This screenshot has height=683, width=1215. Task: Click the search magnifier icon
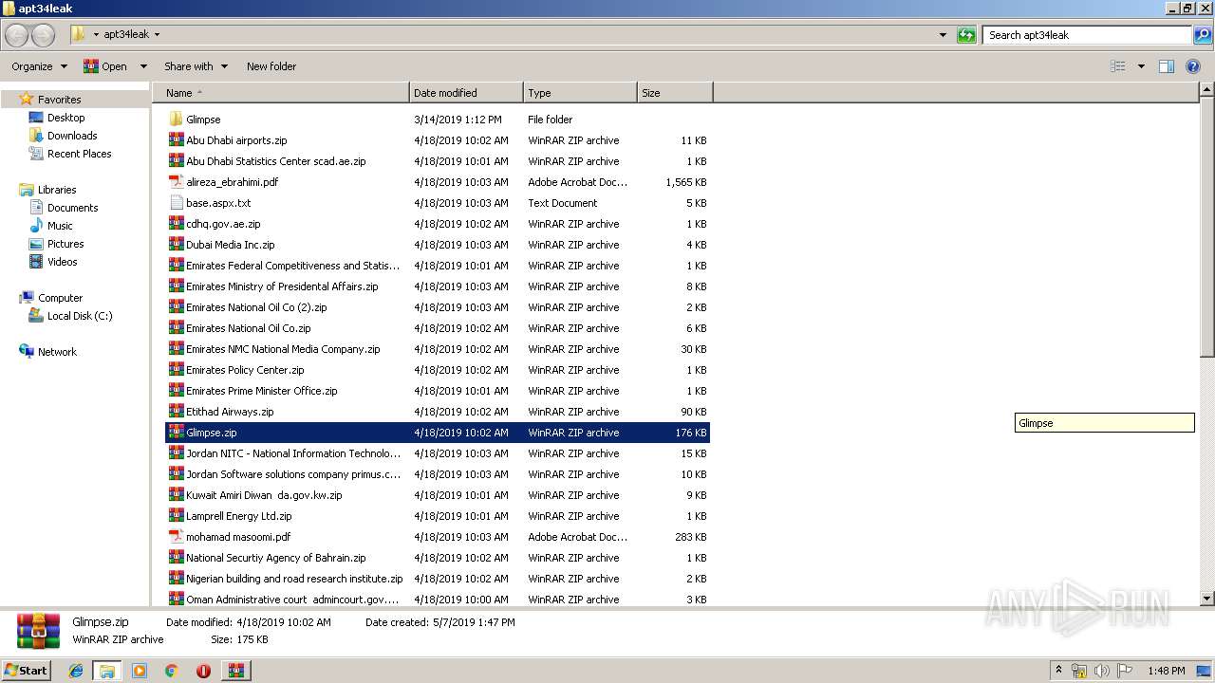click(1203, 35)
